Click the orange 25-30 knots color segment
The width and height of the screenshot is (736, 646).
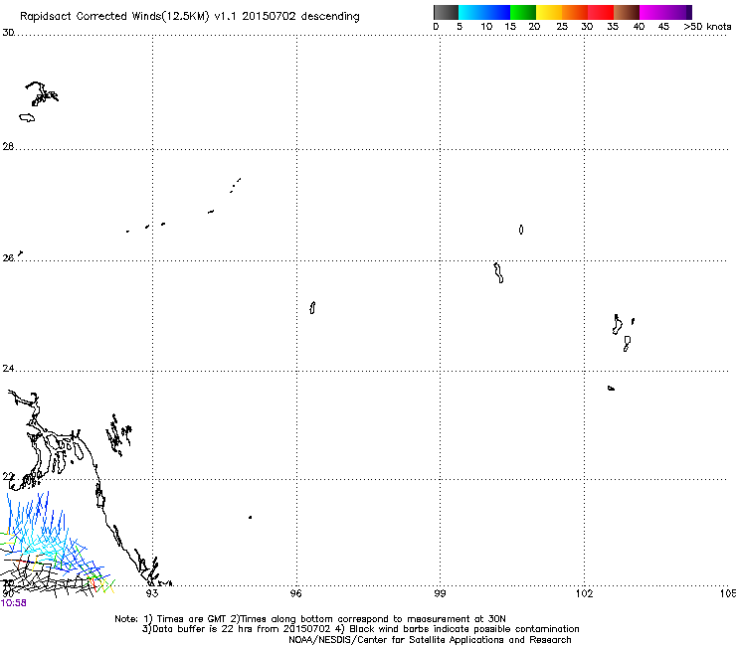coord(575,12)
